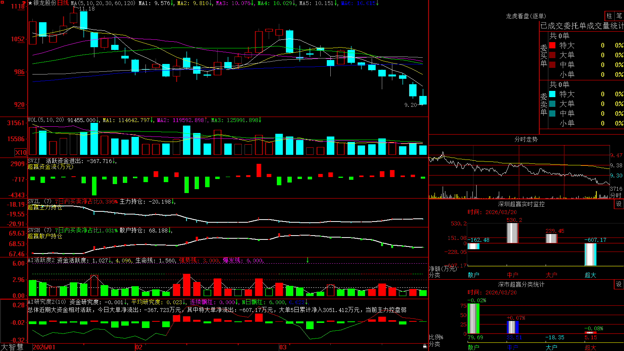This screenshot has width=624, height=351.
Task: Click the lock icon on the date axis
Action: (x=425, y=346)
